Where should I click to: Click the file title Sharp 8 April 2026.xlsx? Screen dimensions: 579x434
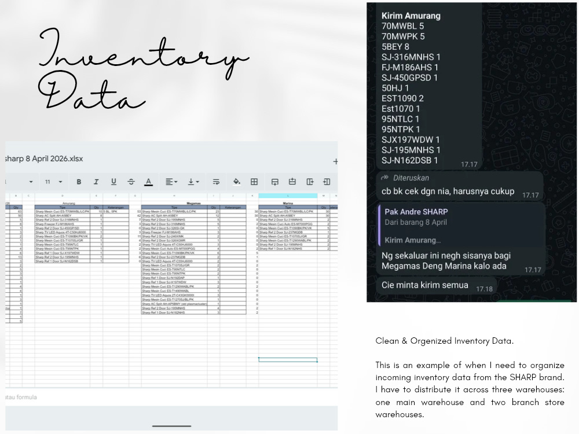[x=44, y=159]
